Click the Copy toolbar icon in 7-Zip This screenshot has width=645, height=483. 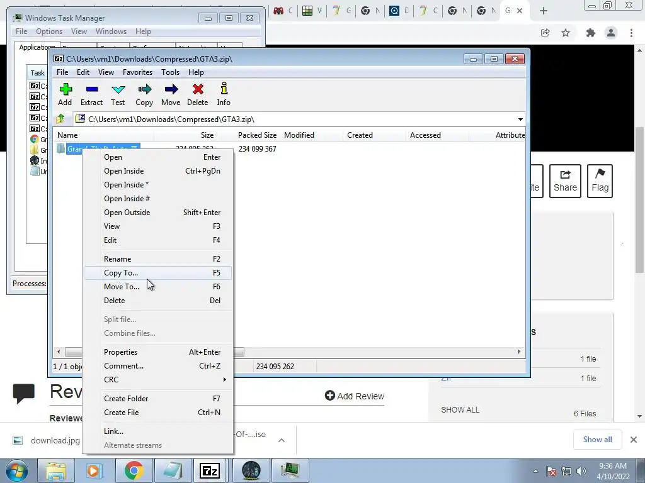pos(144,95)
